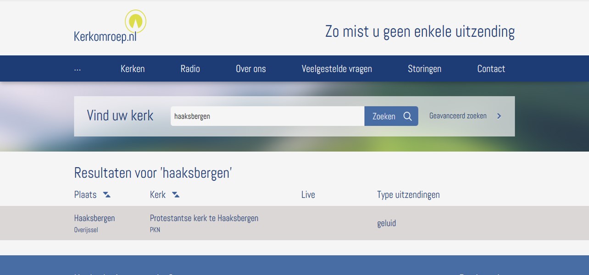Click the Resultaten voor 'haaksbergen' heading
This screenshot has width=589, height=275.
[x=153, y=173]
